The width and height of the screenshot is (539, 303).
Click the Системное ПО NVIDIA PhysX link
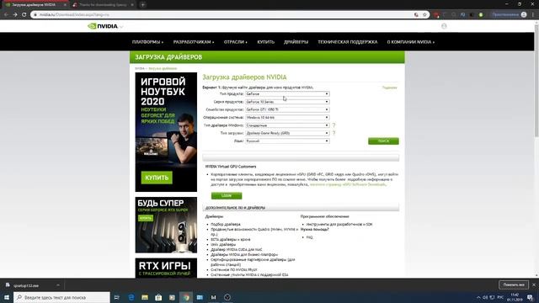234,269
